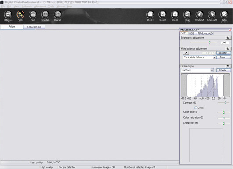Viewport: 233px width, 169px height.
Task: Expand the Click white balance dropdown
Action: point(214,57)
